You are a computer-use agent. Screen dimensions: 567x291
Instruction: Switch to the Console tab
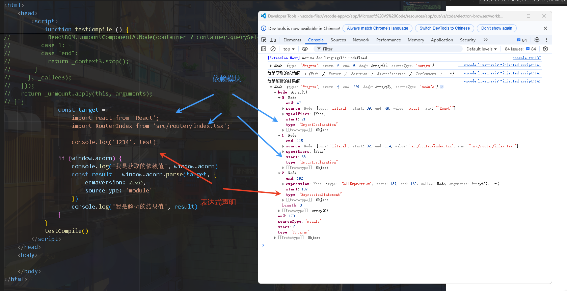pos(316,40)
